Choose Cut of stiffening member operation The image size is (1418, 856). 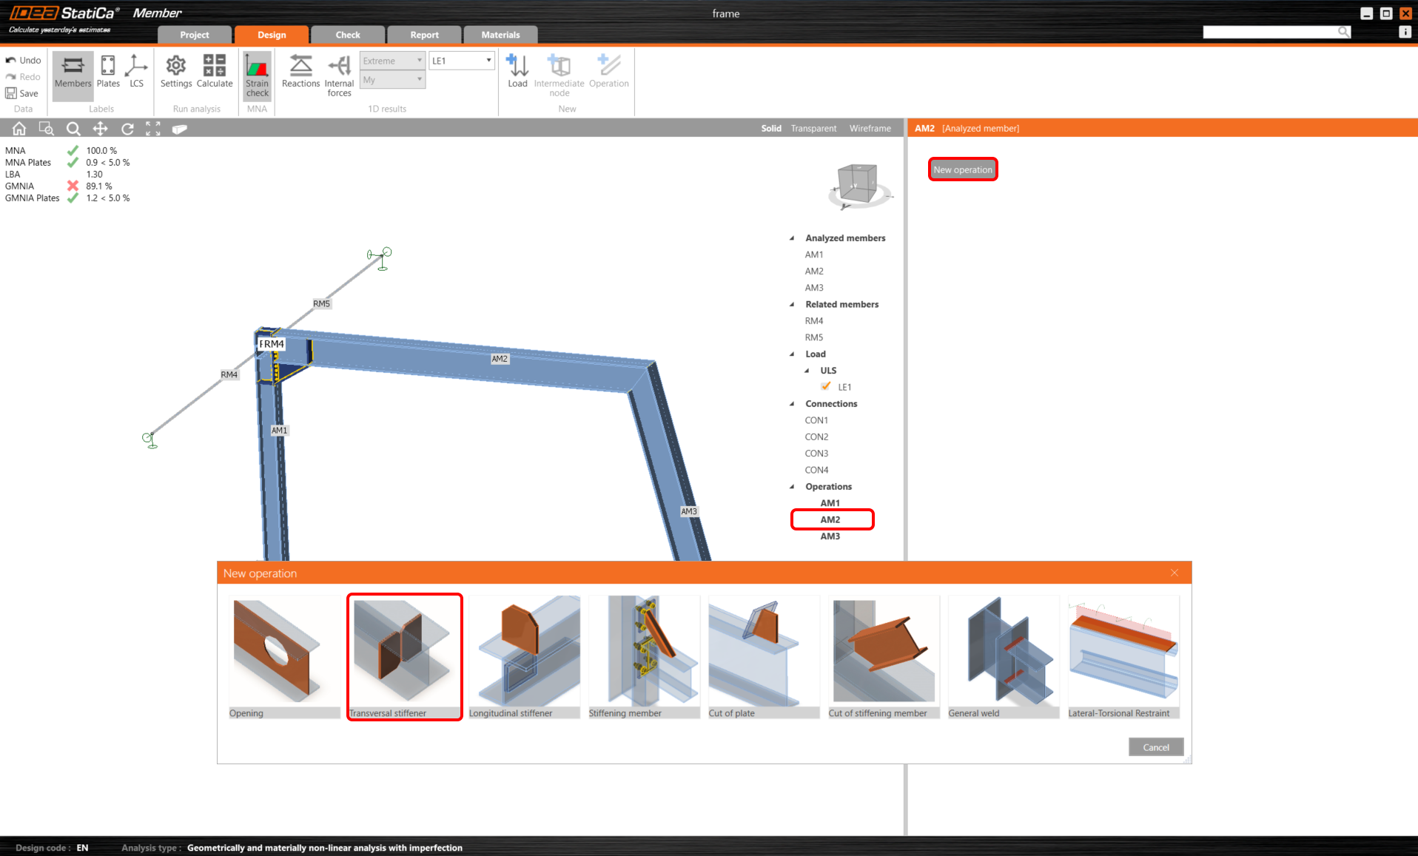pyautogui.click(x=884, y=657)
